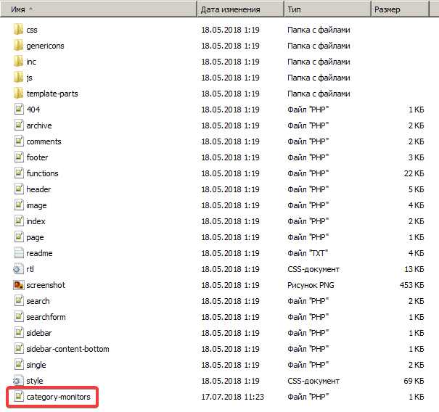The height and width of the screenshot is (412, 439).
Task: Click the Файл "TXT" type cell
Action: (x=308, y=253)
